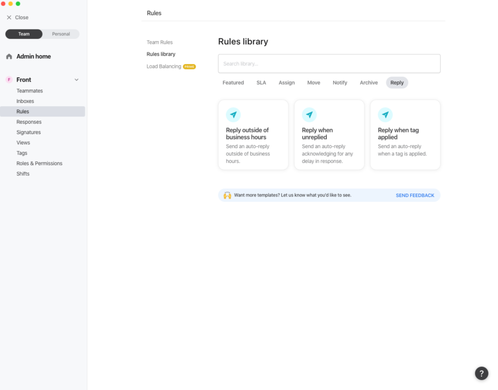
Task: Click the Admin home house icon
Action: [9, 56]
